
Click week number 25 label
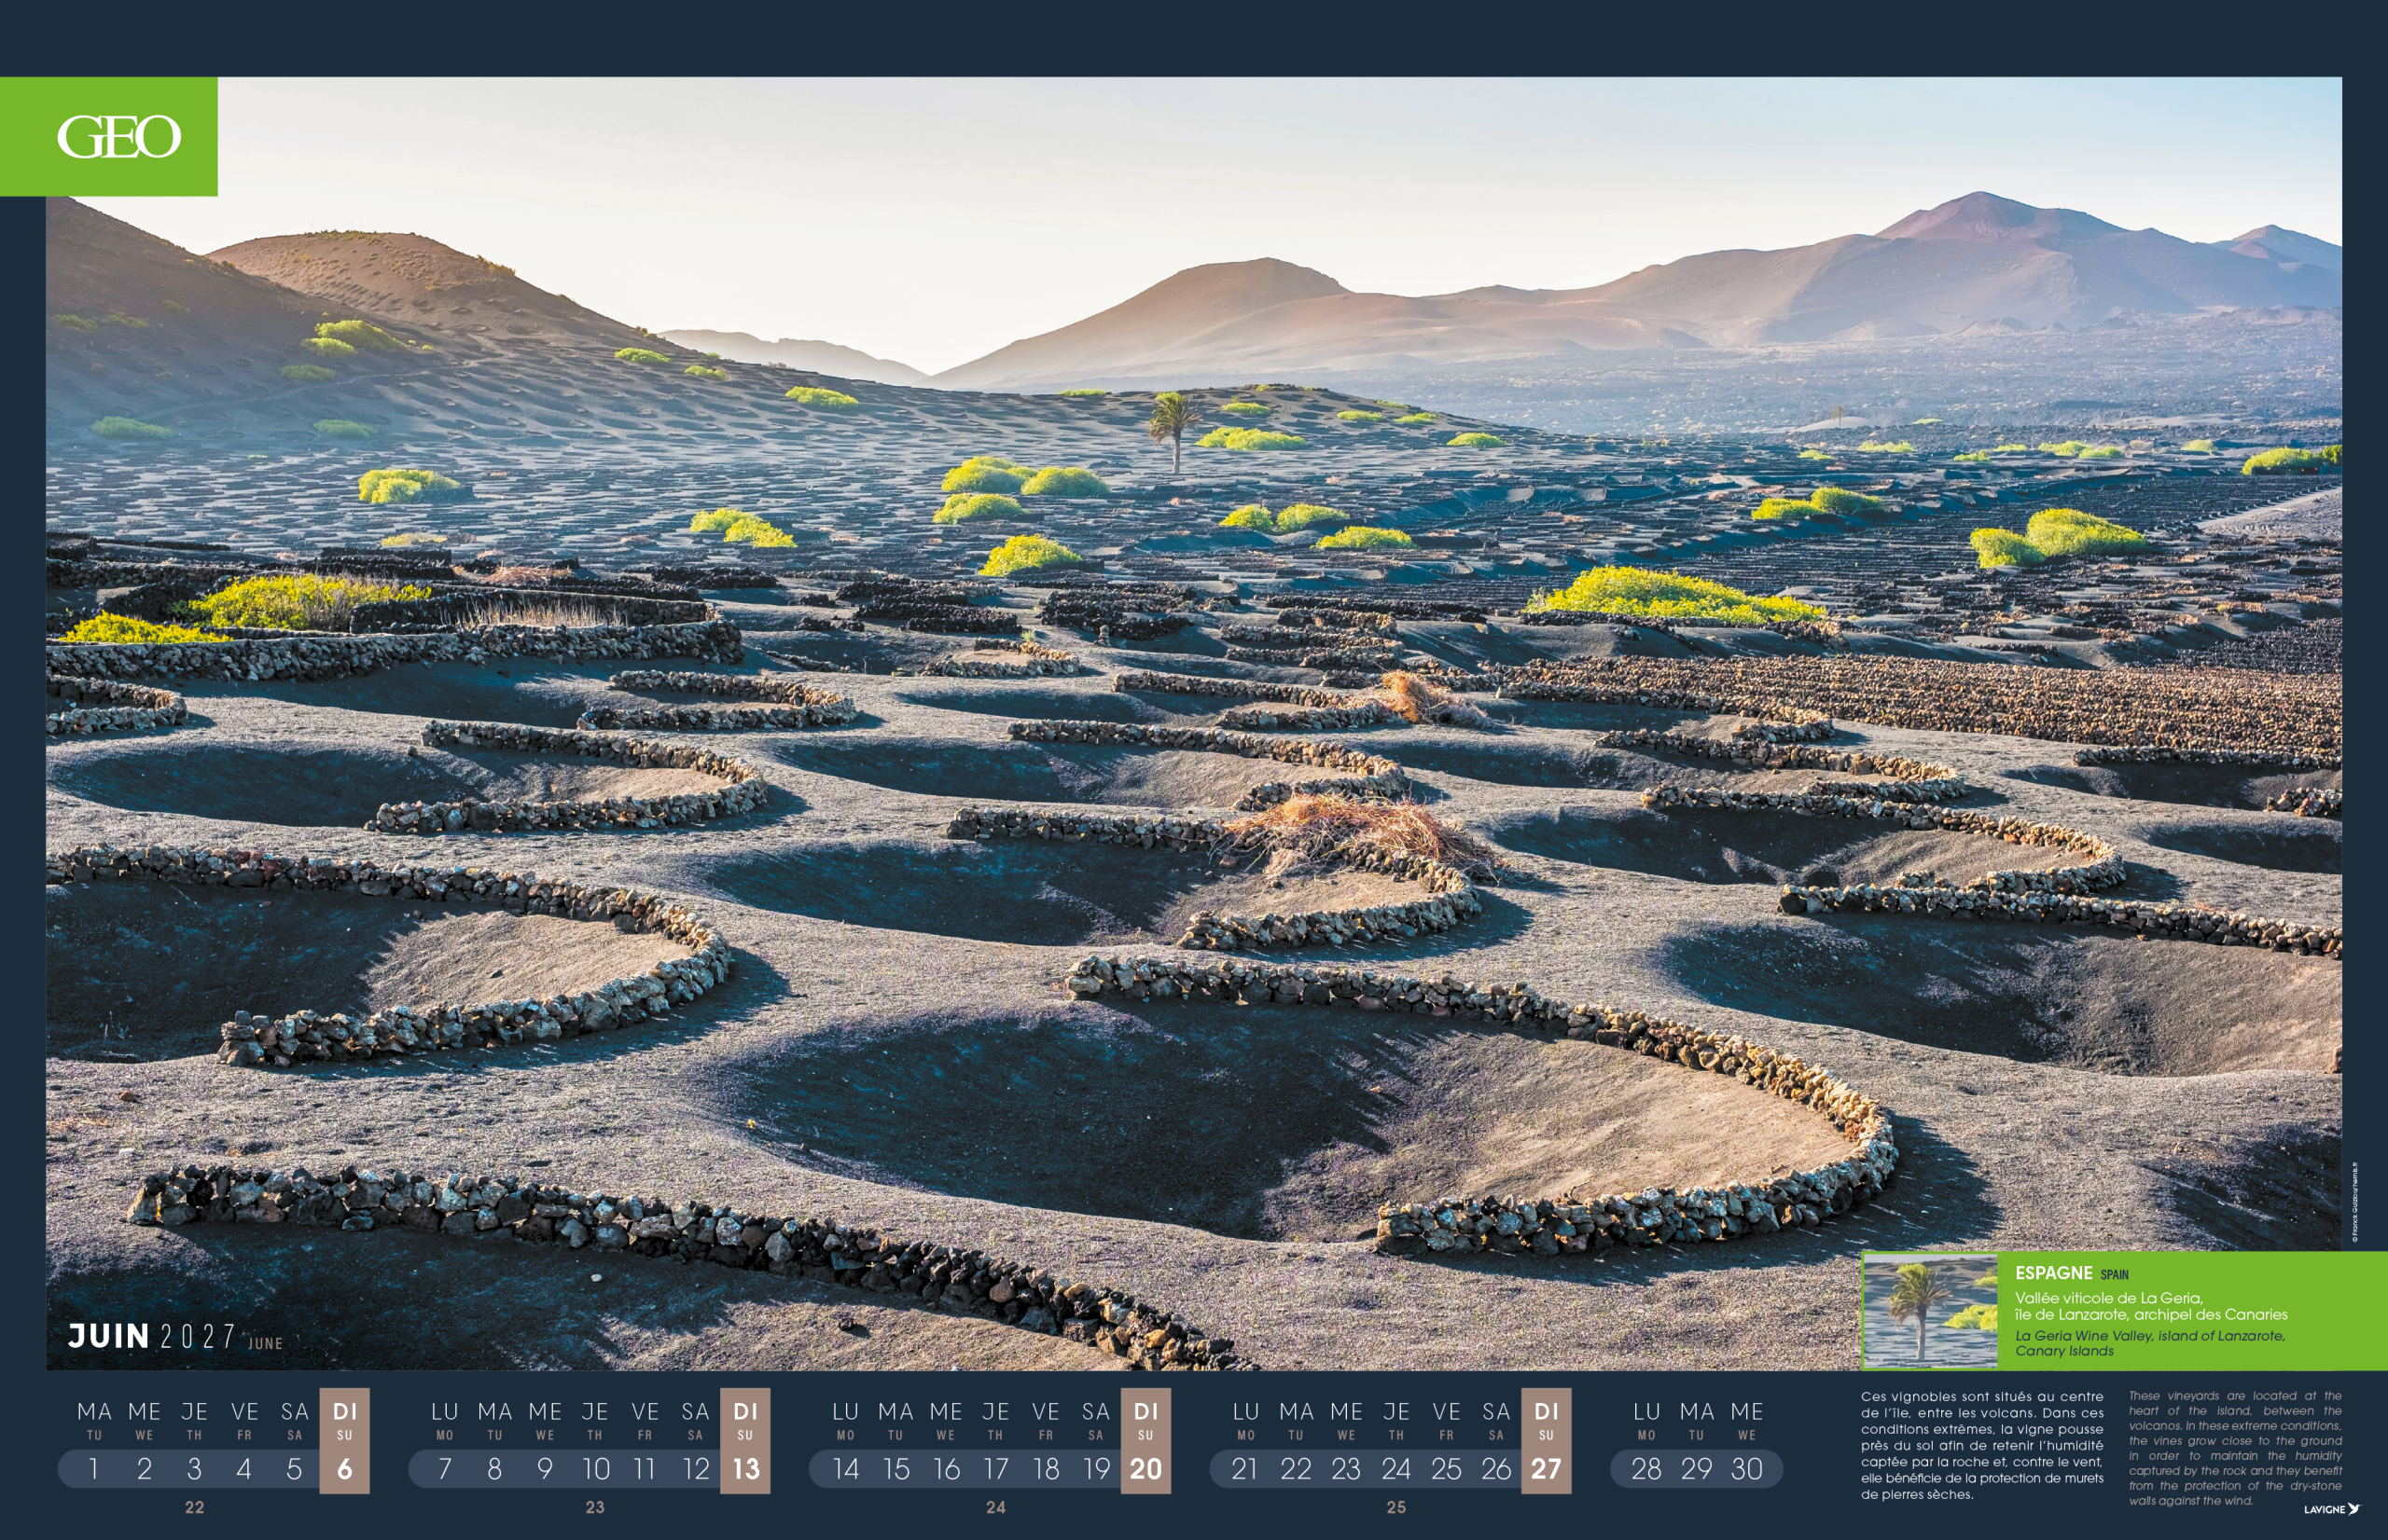[1395, 1507]
